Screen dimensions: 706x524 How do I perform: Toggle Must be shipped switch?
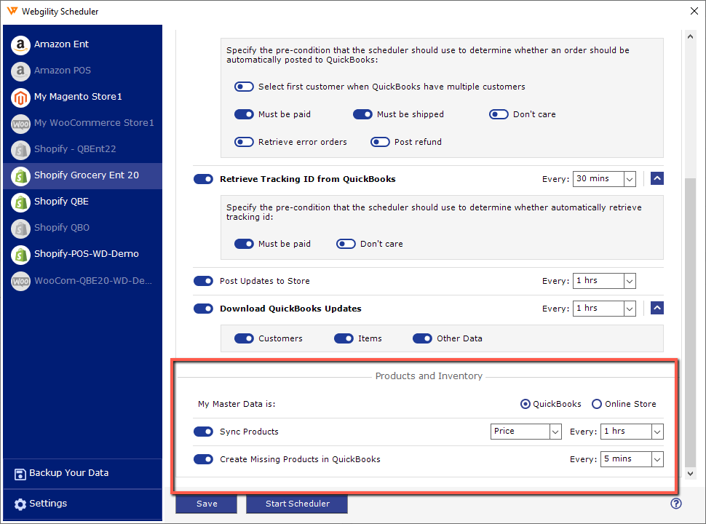coord(362,114)
